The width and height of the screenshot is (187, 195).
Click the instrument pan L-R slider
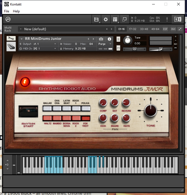(x=134, y=50)
